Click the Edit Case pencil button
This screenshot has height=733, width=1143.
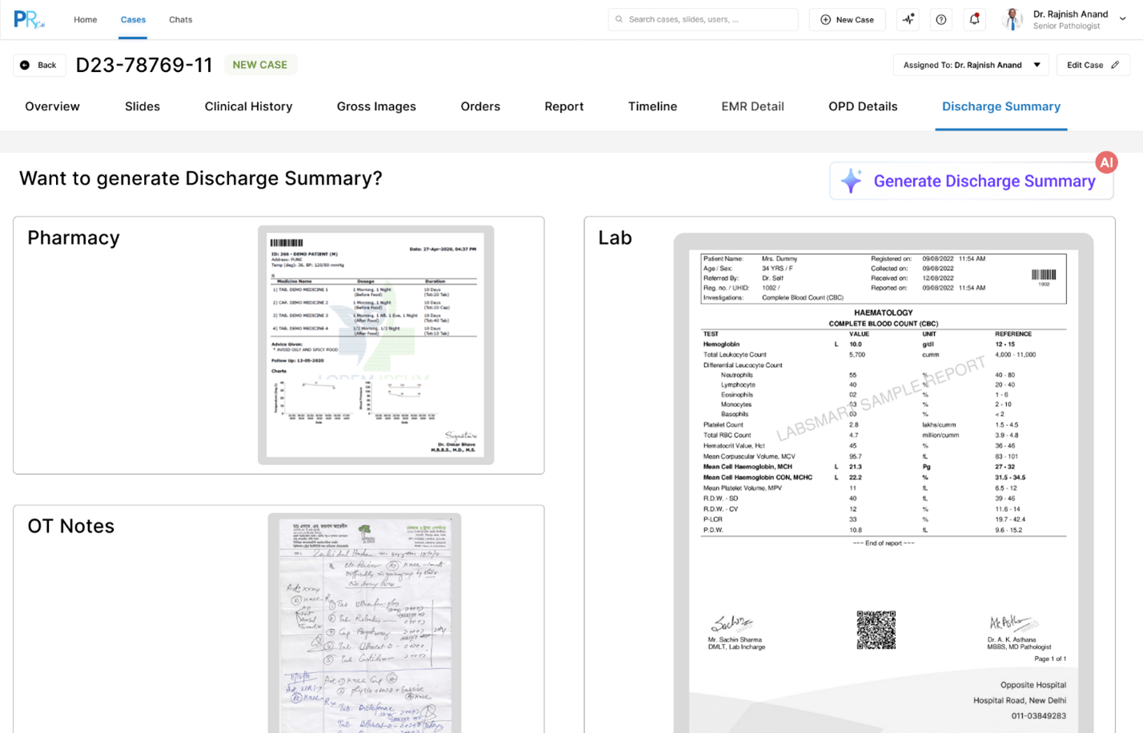[1093, 66]
